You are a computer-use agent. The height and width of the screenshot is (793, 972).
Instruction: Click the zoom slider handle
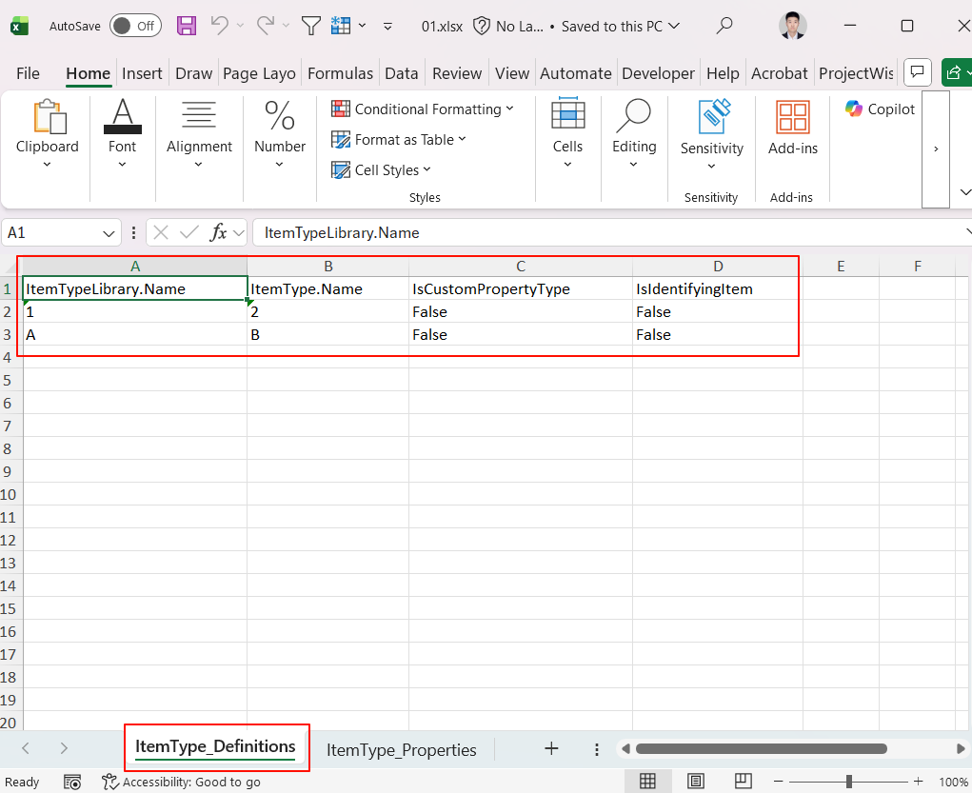(848, 782)
